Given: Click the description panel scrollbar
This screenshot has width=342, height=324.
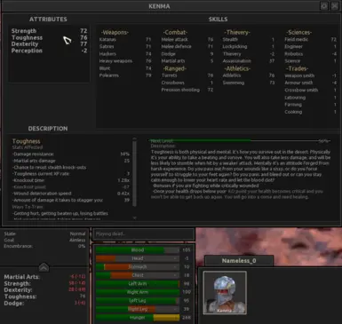Looking at the screenshot, I should click(x=134, y=174).
